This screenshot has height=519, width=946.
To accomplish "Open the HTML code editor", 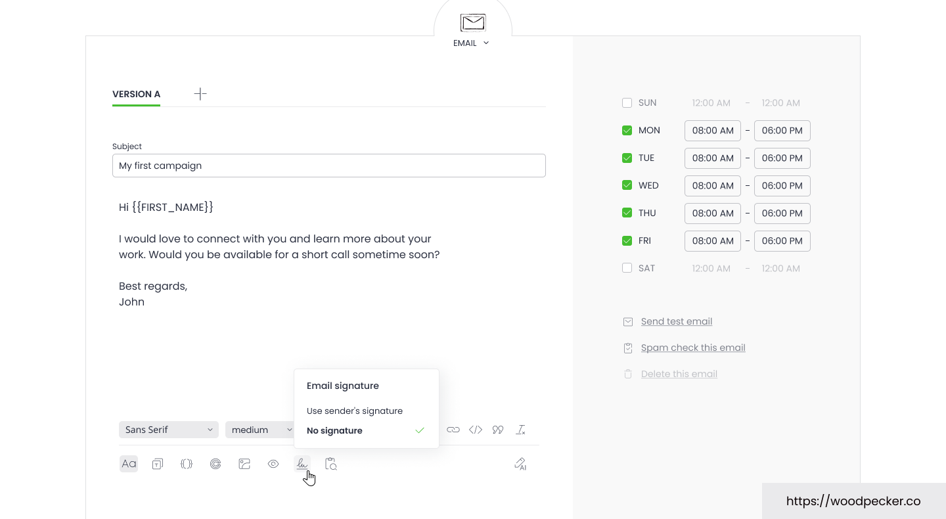I will (476, 430).
